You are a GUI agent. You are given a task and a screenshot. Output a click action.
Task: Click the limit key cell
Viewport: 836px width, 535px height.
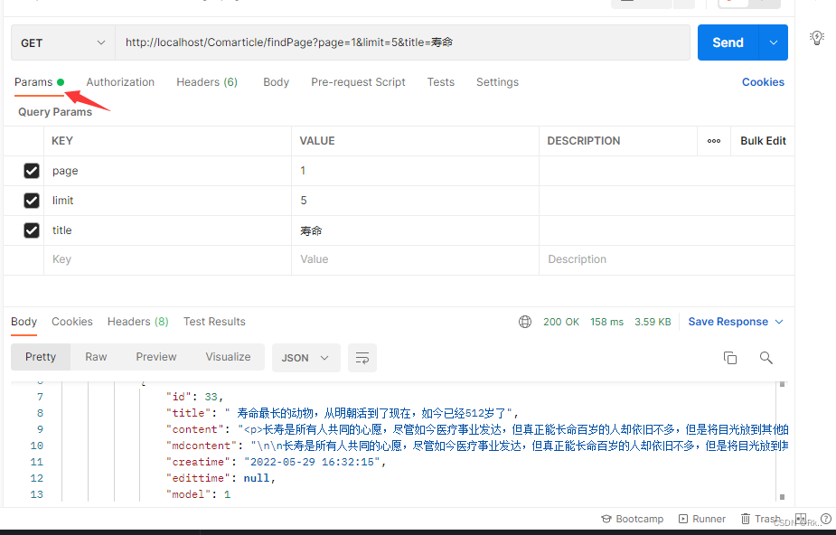pos(167,201)
